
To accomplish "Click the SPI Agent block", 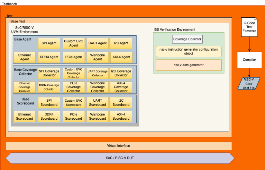I will point(49,43).
